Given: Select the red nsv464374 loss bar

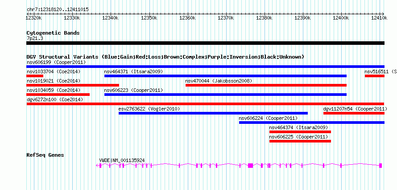Looking at the screenshot, I should pyautogui.click(x=300, y=132).
